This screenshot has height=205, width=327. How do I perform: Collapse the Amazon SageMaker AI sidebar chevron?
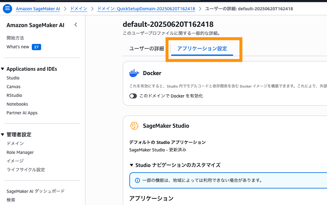point(76,25)
